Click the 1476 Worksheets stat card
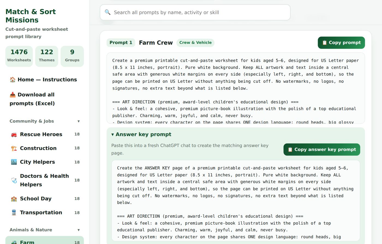Viewport: 382px width, 244px height. pyautogui.click(x=19, y=56)
